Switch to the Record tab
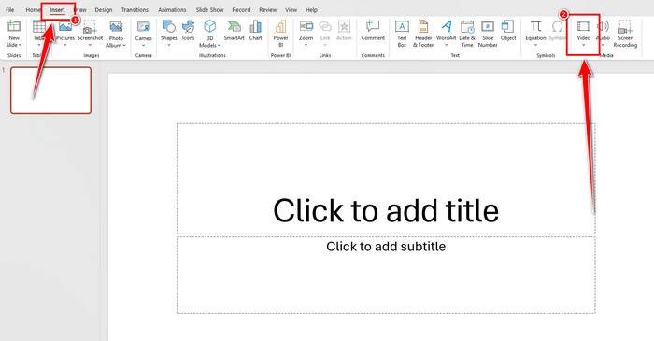 tap(241, 9)
